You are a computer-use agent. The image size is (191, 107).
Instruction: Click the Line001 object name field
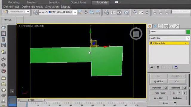click(x=167, y=32)
